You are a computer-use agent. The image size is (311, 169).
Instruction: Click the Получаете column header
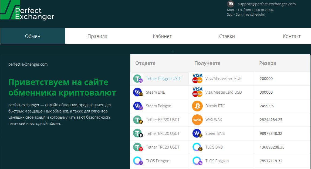tap(207, 63)
